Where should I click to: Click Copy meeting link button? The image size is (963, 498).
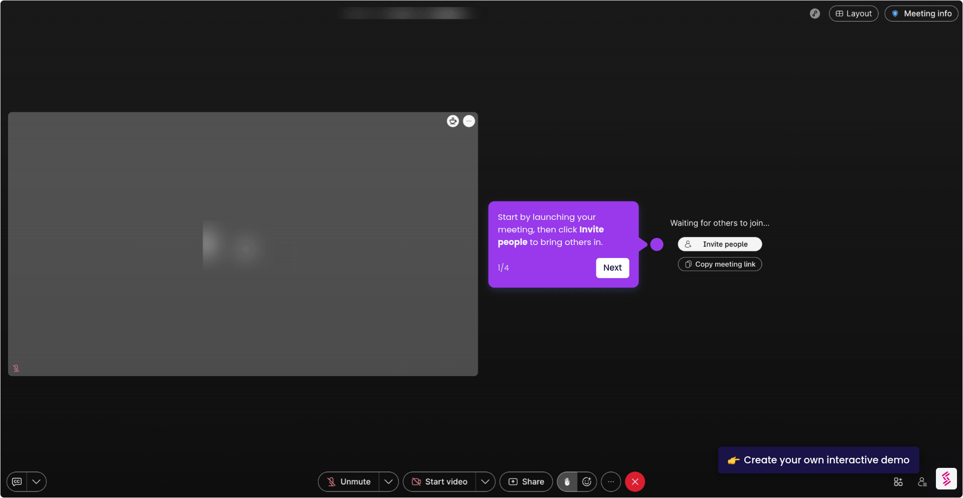coord(720,264)
